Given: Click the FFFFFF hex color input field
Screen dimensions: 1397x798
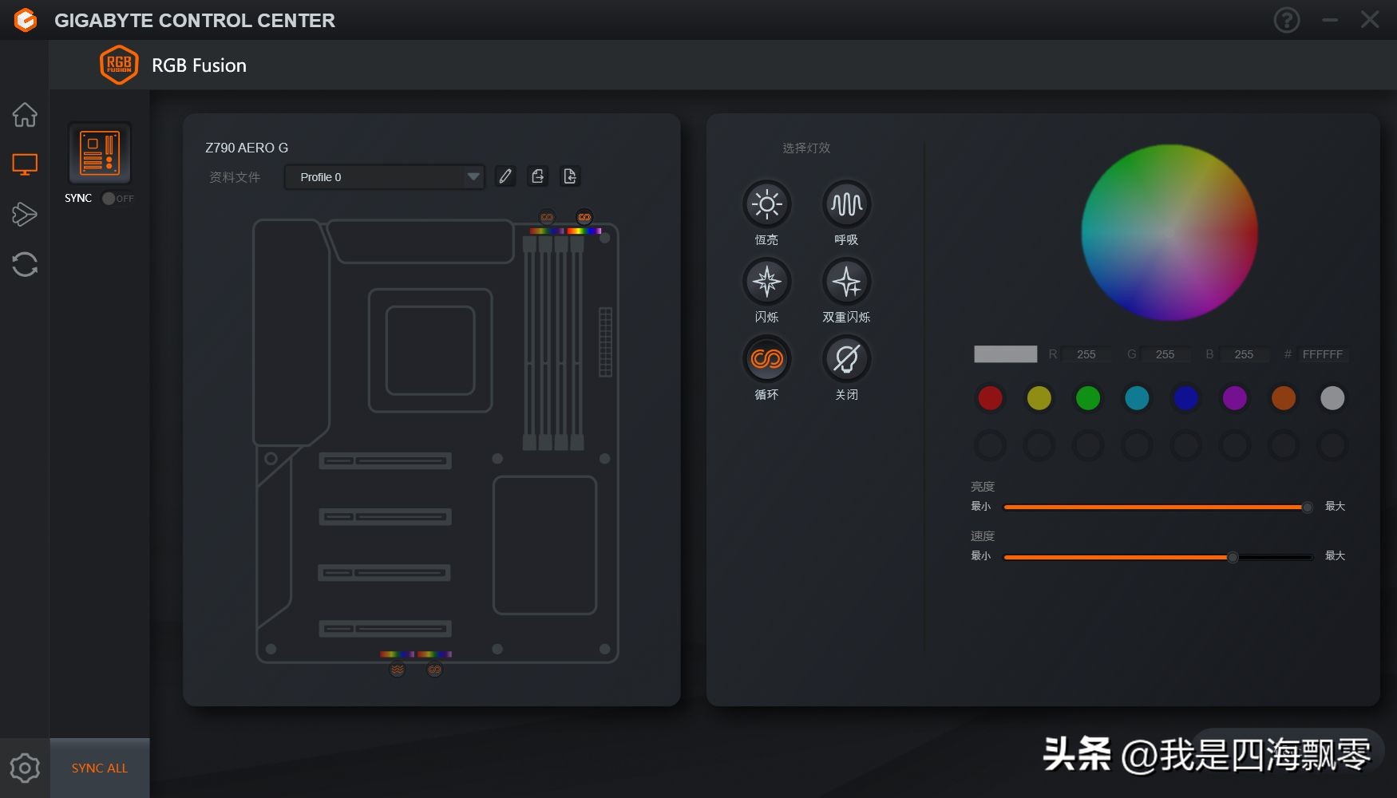Looking at the screenshot, I should [1324, 354].
